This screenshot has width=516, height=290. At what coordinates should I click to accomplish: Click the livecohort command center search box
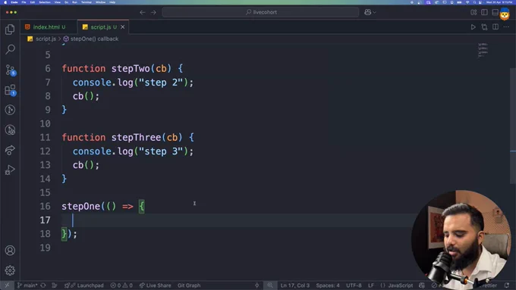(x=260, y=12)
